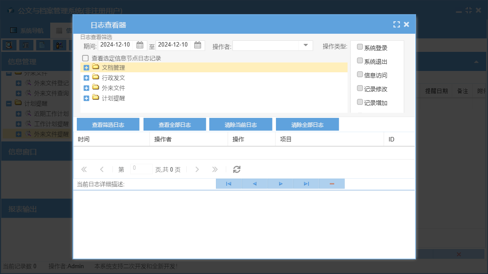The image size is (488, 274).
Task: Click the minus delete log icon
Action: pos(332,184)
